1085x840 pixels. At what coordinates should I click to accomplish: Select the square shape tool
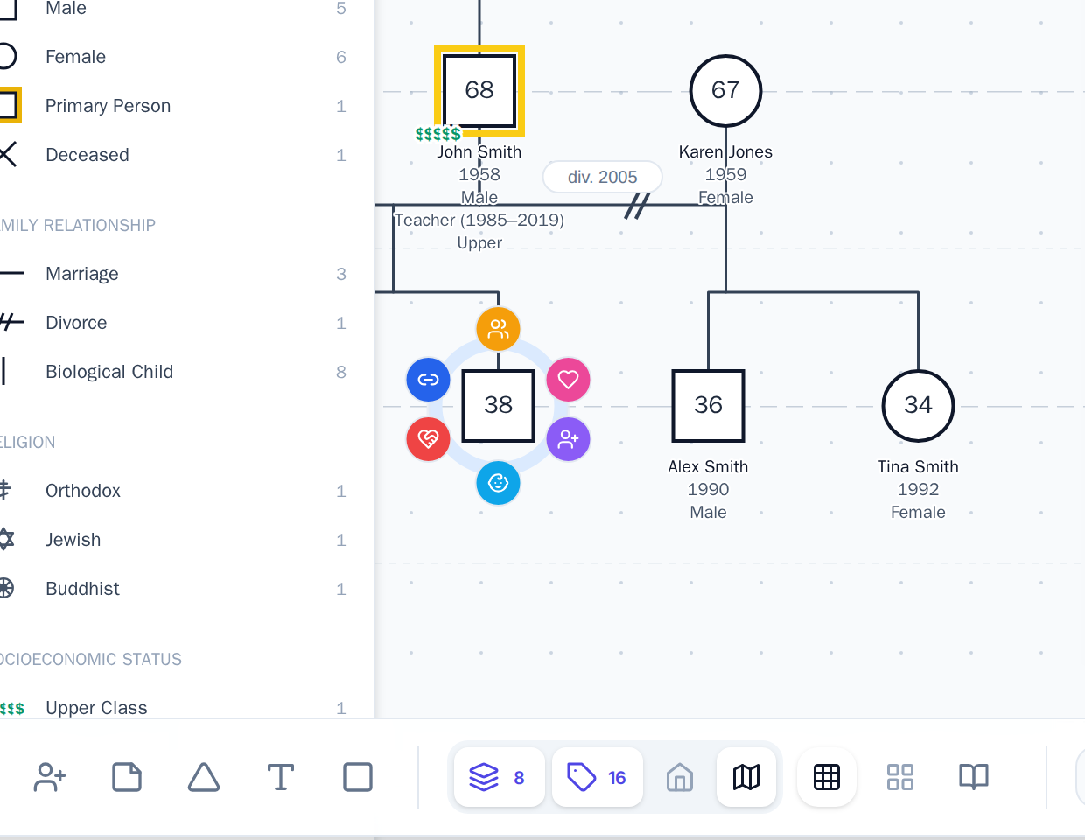click(358, 777)
